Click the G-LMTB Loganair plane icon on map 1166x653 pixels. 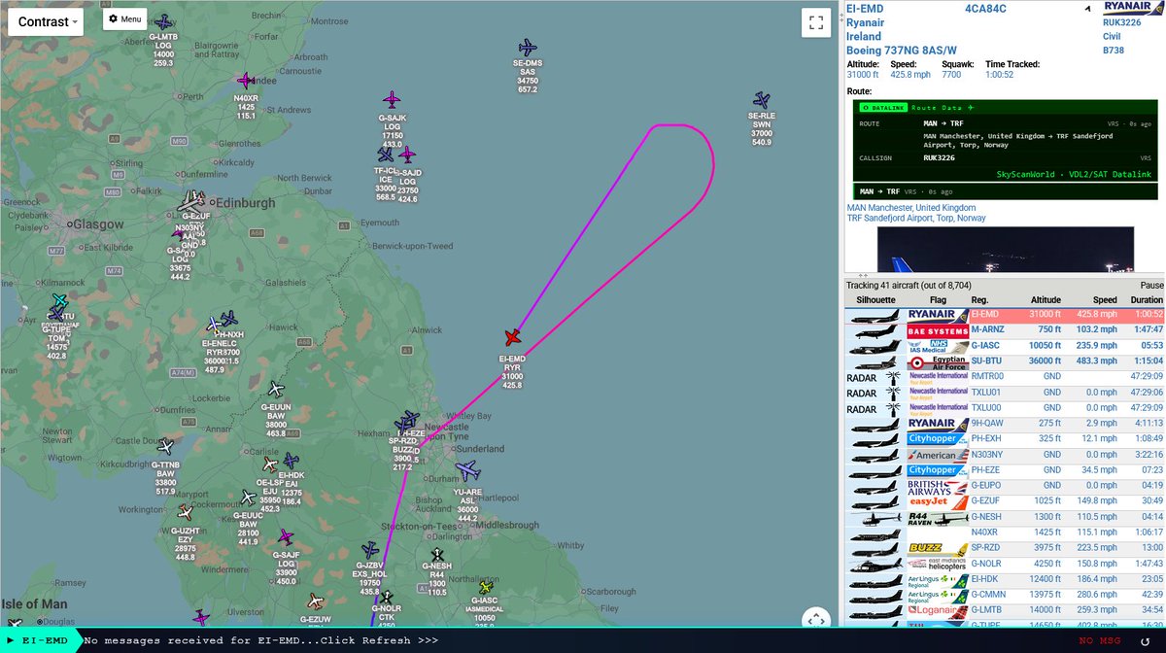pyautogui.click(x=163, y=22)
